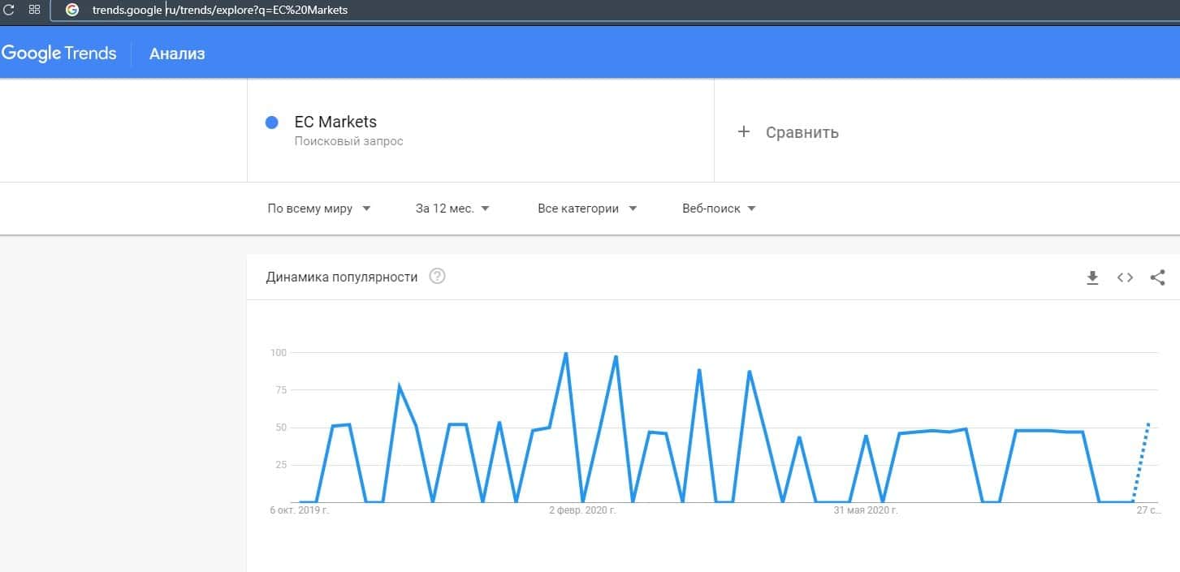This screenshot has width=1180, height=572.
Task: Go to the Анализ section
Action: tap(177, 54)
